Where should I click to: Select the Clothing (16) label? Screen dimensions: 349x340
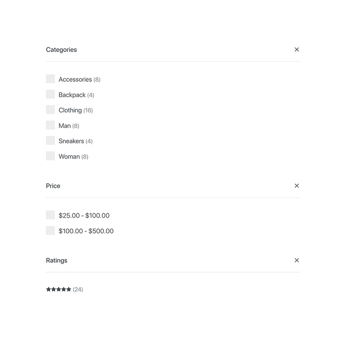coord(75,111)
